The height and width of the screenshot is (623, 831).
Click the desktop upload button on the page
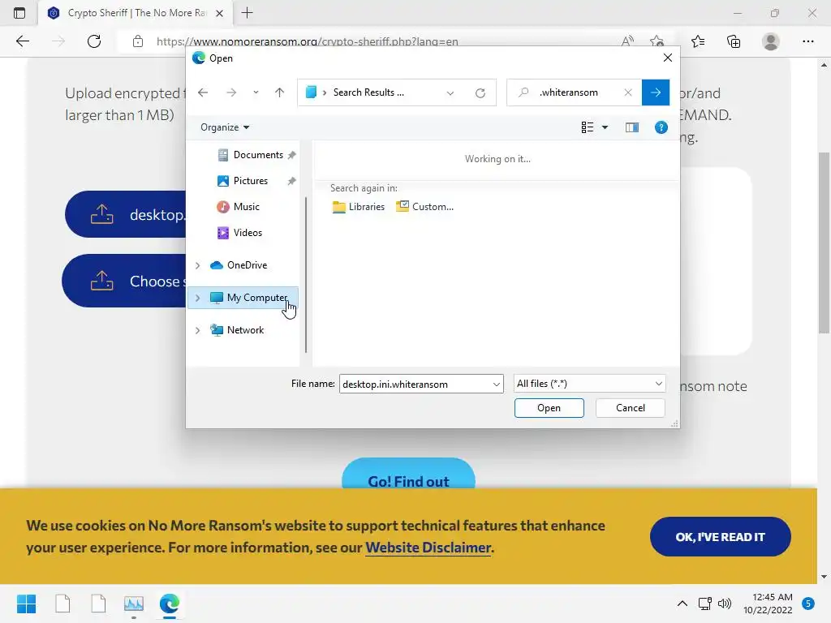126,214
